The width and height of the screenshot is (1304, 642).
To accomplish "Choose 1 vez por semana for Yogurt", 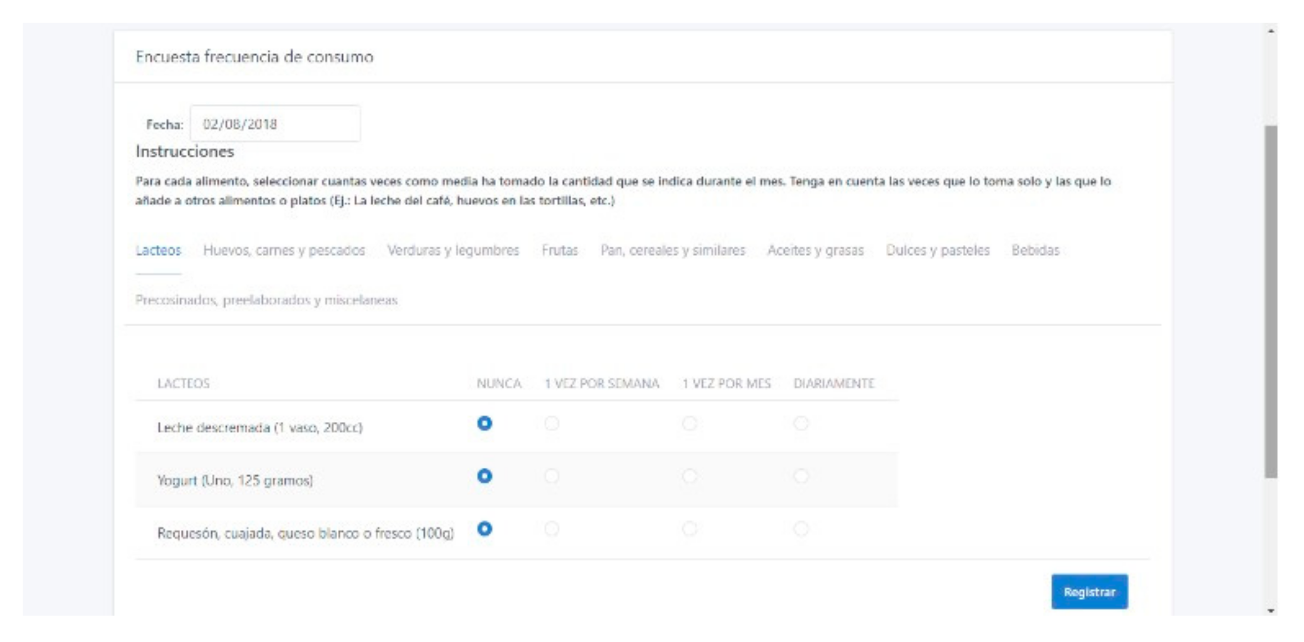I will click(x=551, y=476).
